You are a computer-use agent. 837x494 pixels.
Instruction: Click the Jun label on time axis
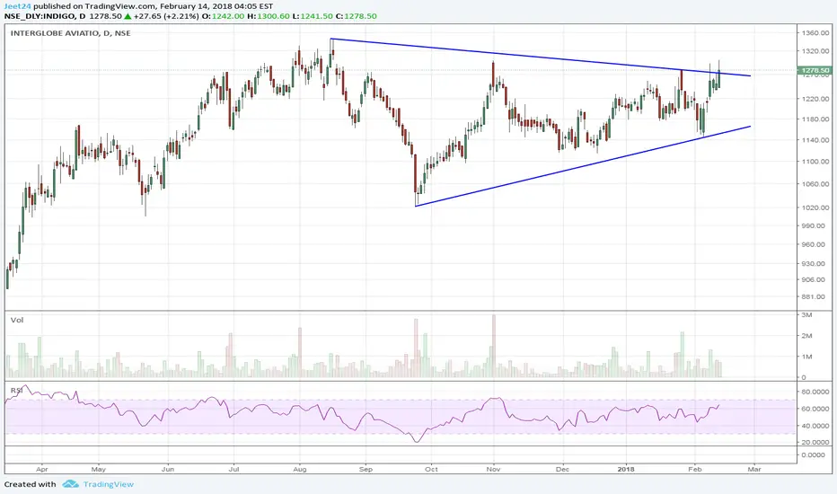click(168, 470)
